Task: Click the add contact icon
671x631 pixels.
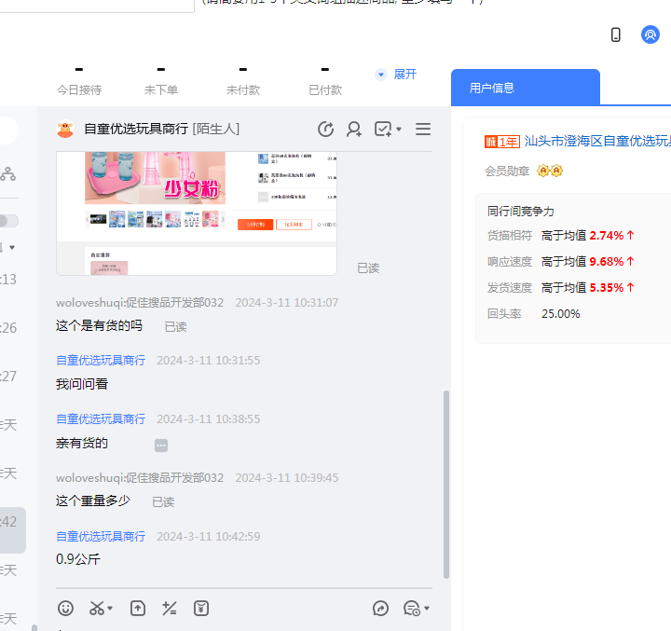Action: click(x=354, y=130)
